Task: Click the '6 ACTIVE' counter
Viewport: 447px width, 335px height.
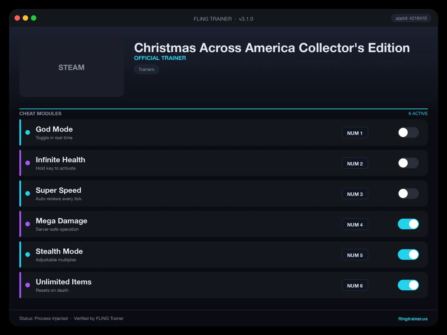Action: click(x=418, y=114)
